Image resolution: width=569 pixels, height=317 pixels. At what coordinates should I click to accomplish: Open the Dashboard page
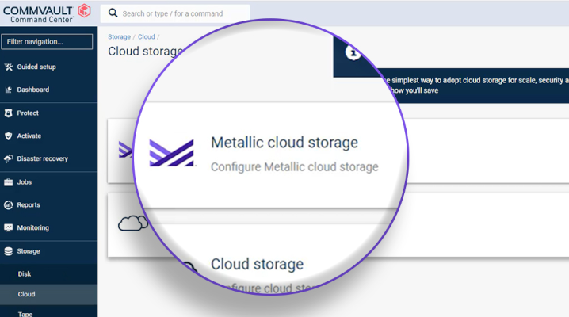pyautogui.click(x=33, y=90)
